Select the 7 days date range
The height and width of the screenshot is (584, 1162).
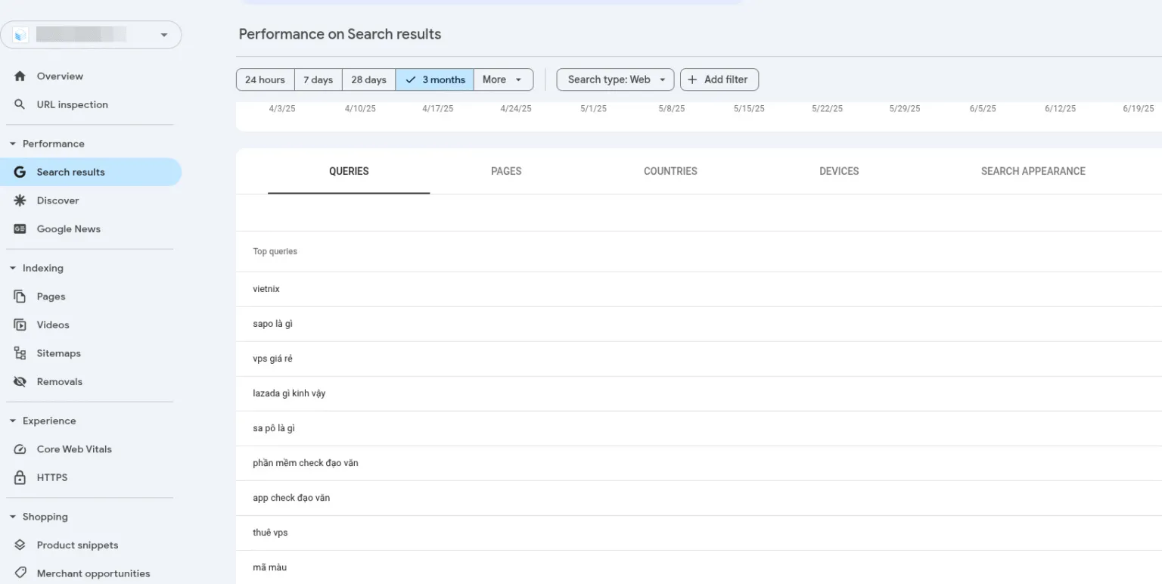tap(318, 79)
